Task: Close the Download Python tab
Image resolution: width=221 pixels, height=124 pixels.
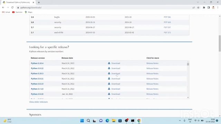Action: (x=33, y=2)
